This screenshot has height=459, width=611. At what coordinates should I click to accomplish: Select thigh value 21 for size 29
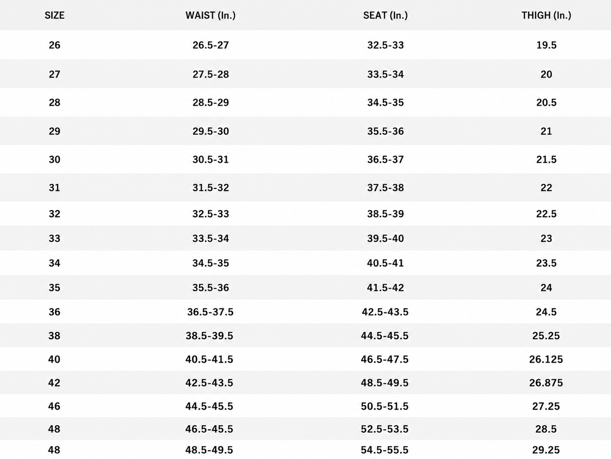tap(546, 131)
